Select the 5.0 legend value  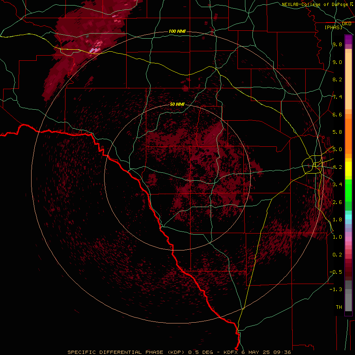point(337,149)
